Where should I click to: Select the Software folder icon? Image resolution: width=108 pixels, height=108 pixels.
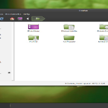pyautogui.click(x=69, y=37)
